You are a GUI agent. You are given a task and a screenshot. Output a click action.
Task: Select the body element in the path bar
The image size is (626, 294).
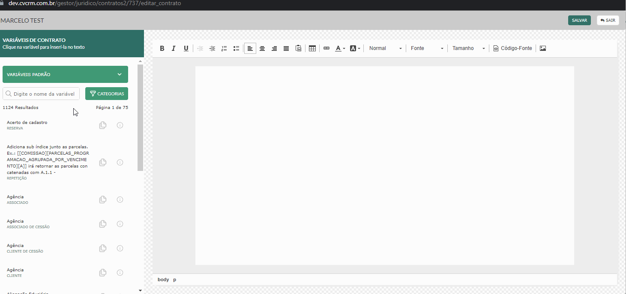(x=163, y=279)
